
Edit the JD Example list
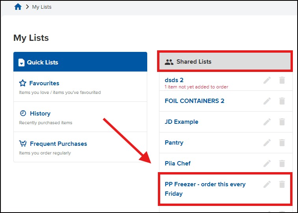267,122
